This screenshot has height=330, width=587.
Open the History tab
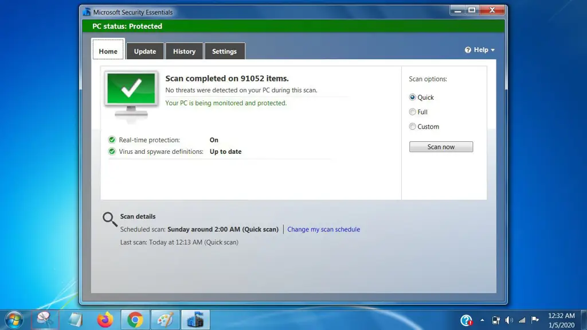[184, 52]
